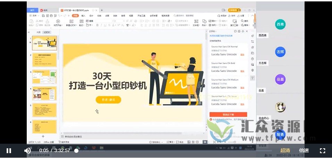Add a new document tab with plus
The height and width of the screenshot is (158, 332).
(x=102, y=10)
